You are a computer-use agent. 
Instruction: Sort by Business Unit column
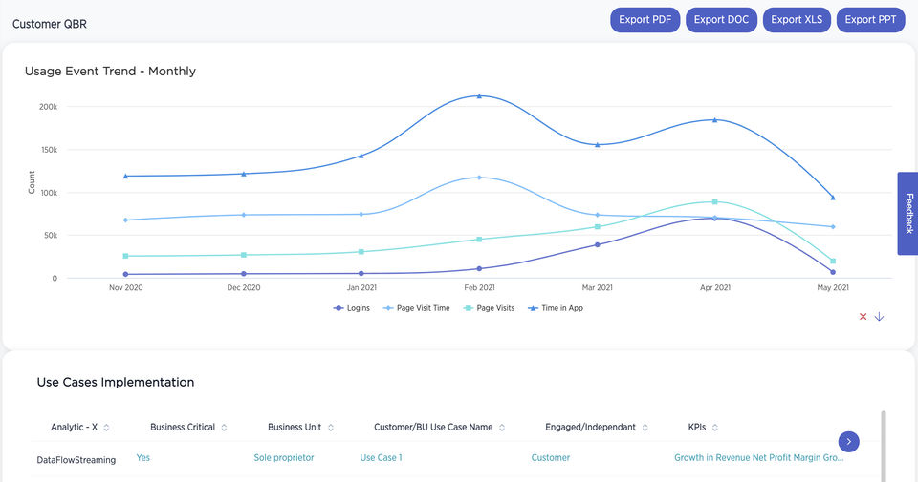pyautogui.click(x=331, y=428)
